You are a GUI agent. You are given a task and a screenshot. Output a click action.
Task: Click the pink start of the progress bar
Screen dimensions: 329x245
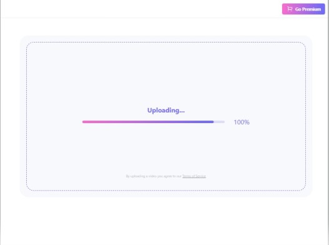pos(86,122)
